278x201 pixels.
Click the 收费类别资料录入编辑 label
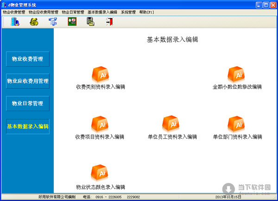pos(101,87)
